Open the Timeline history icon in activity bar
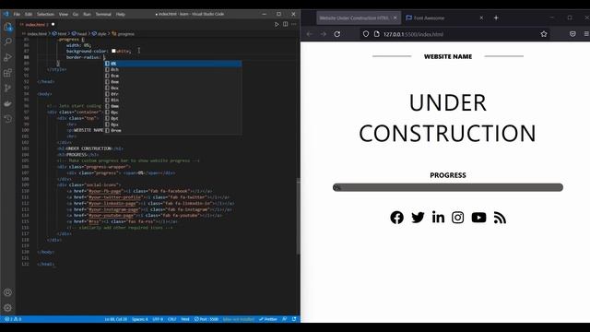The width and height of the screenshot is (590, 332). (7, 119)
